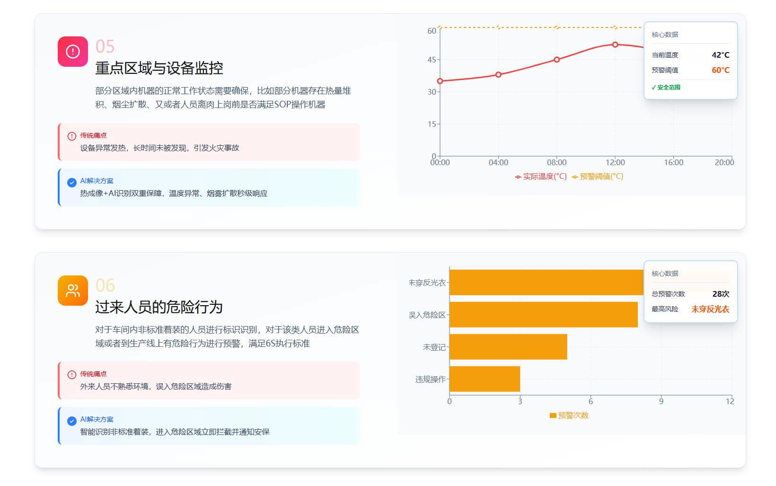Toggle the 实际温度(°C) legend series
Viewport: 776px width, 486px height.
(540, 177)
